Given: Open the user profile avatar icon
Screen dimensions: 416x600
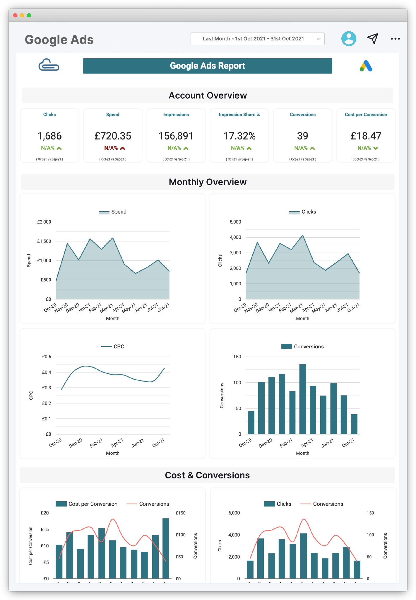Looking at the screenshot, I should 349,39.
